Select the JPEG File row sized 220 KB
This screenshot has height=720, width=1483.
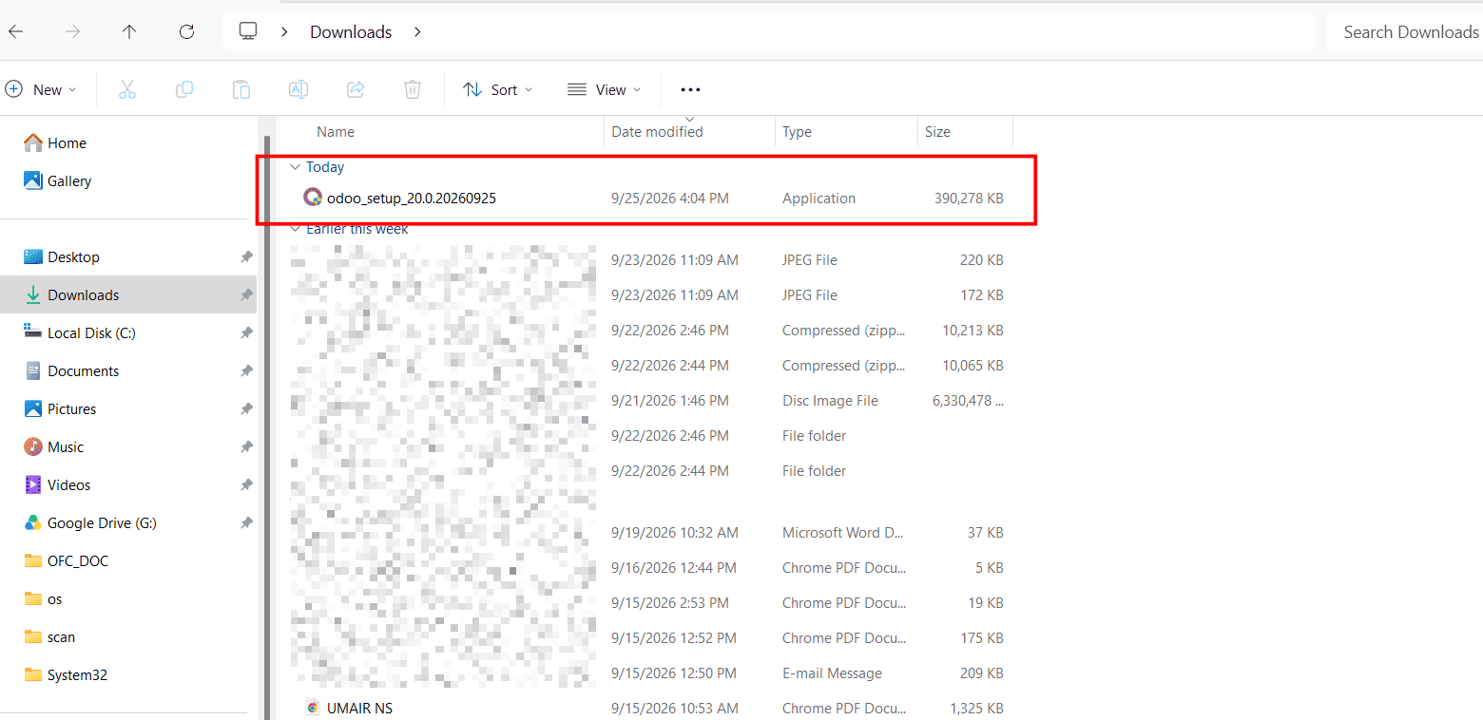(649, 260)
